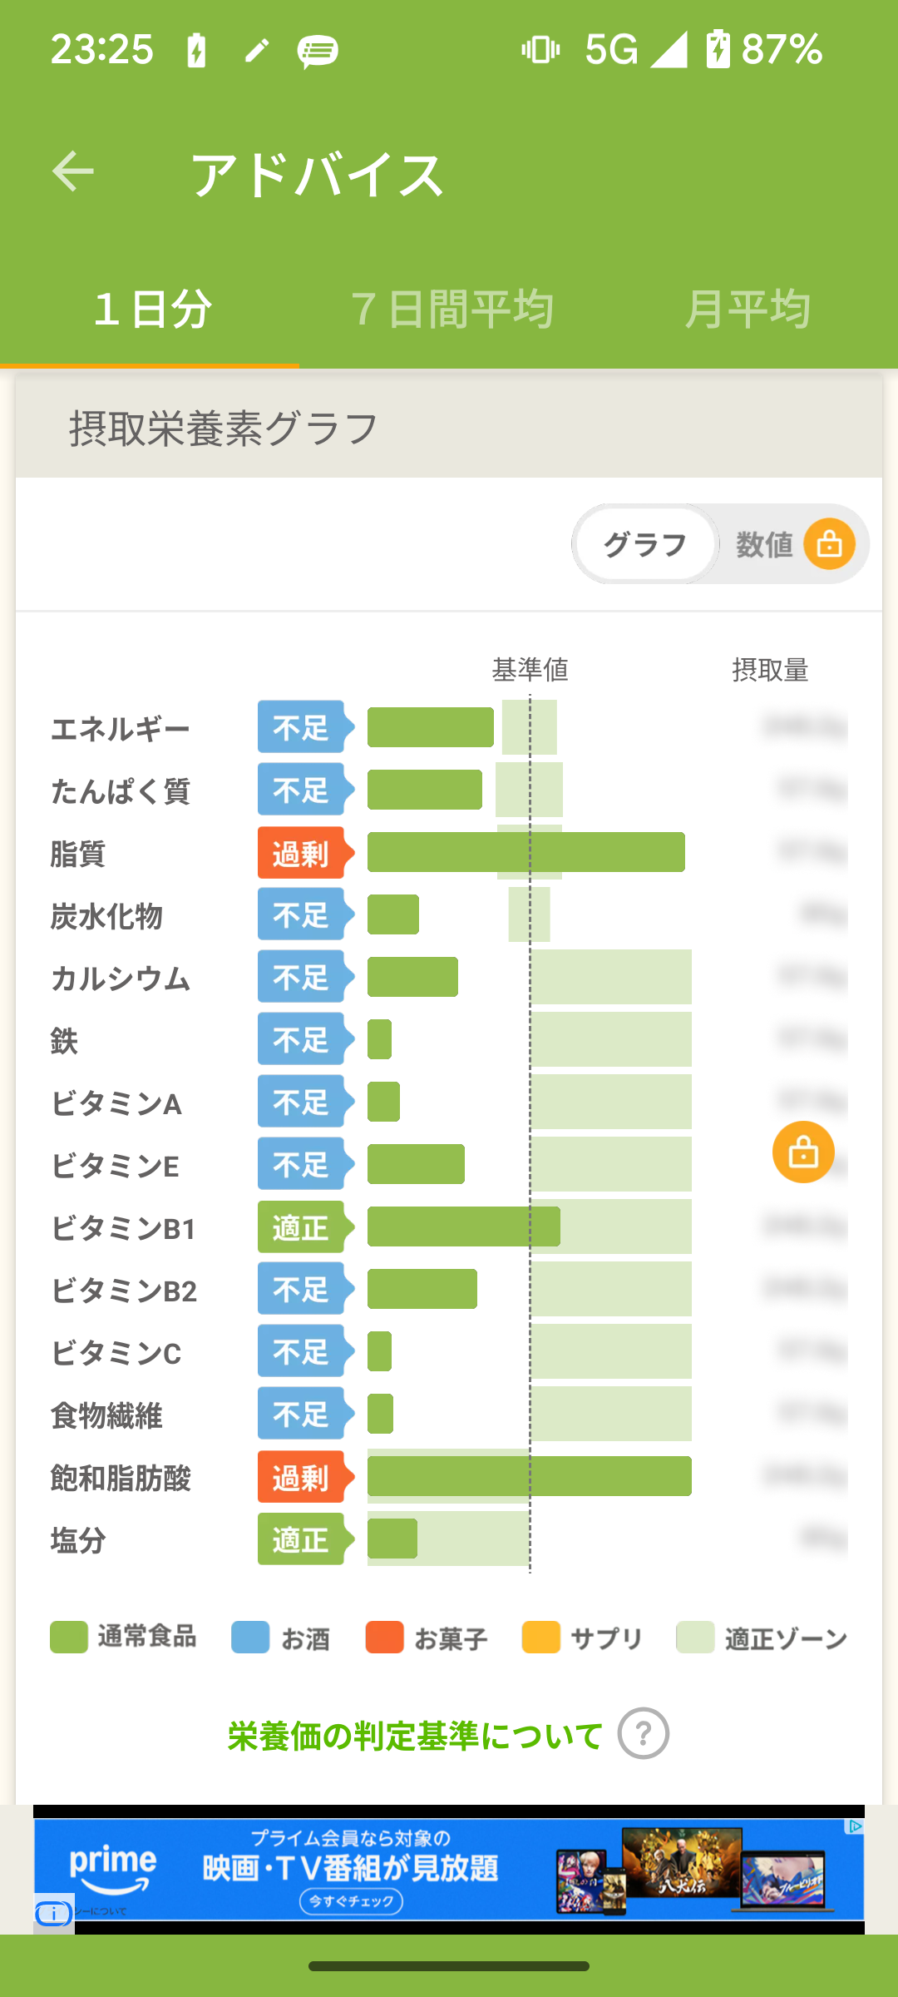The image size is (898, 1997).
Task: Switch view to グラフ mode
Action: [x=645, y=544]
